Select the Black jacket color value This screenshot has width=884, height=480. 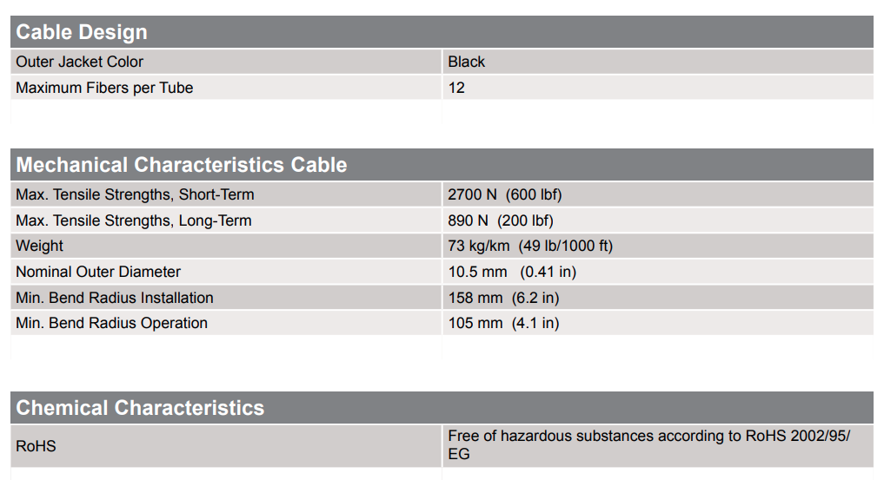pyautogui.click(x=467, y=62)
